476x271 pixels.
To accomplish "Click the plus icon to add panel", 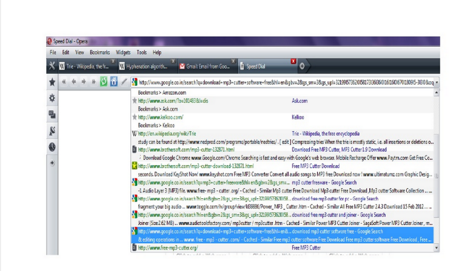I will 52,163.
